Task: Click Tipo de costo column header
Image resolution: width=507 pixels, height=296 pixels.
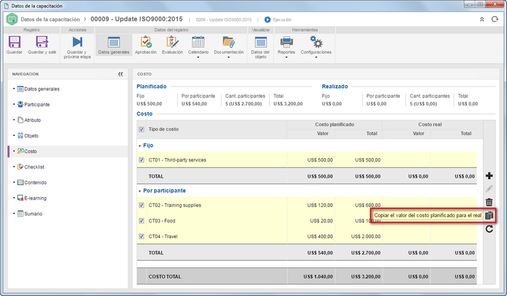Action: point(164,129)
